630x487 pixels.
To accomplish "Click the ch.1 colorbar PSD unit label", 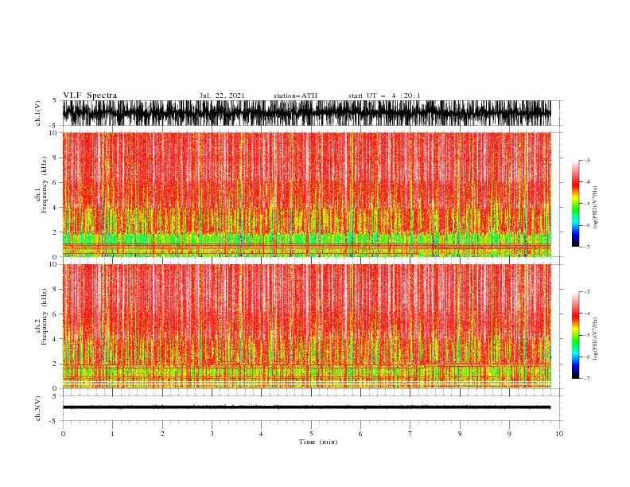I will coord(595,208).
